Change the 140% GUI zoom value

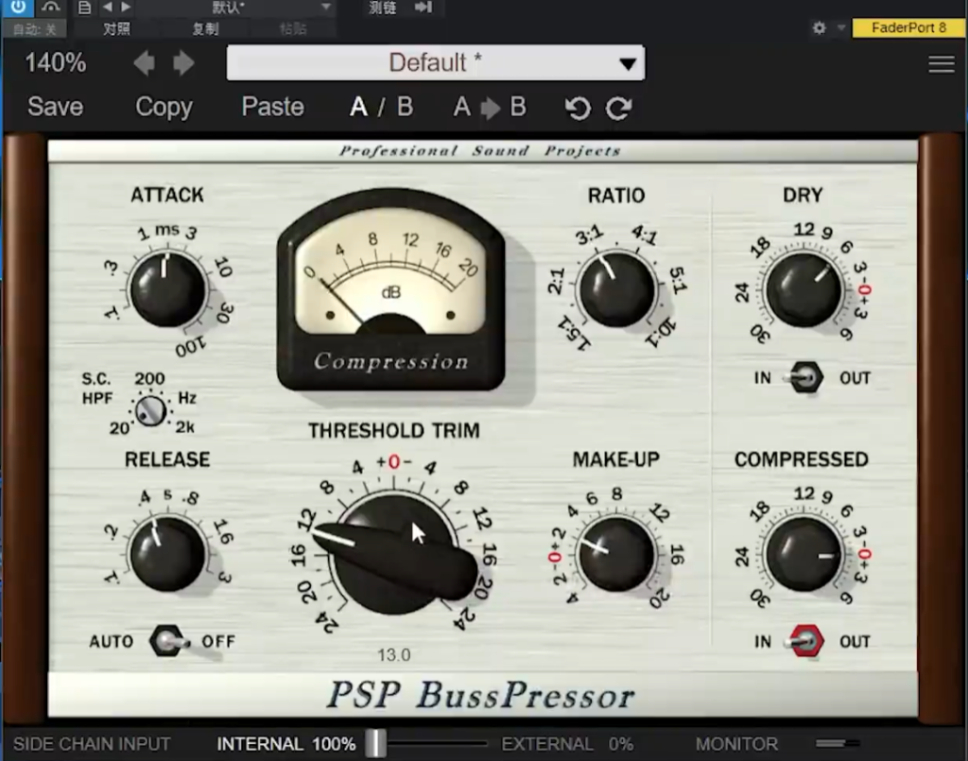click(56, 63)
